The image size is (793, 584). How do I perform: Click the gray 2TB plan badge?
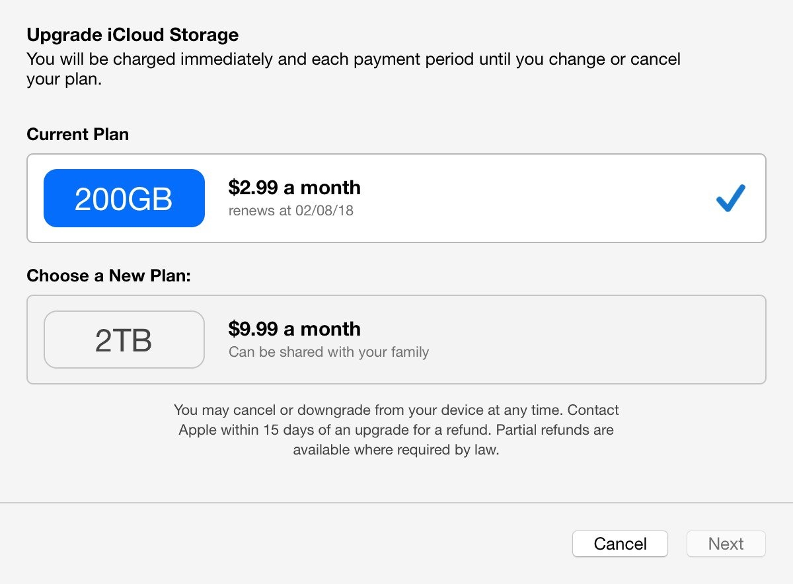[124, 340]
